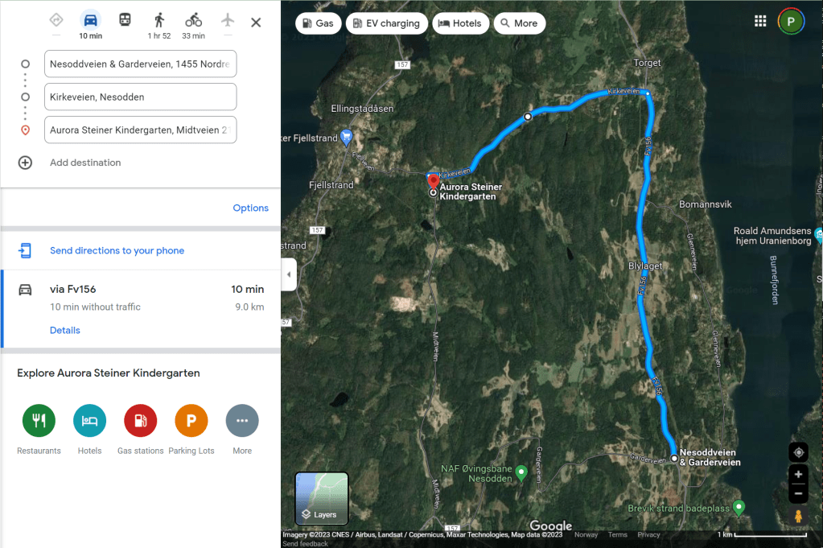Zoom in on the map
The height and width of the screenshot is (548, 823).
(x=798, y=475)
